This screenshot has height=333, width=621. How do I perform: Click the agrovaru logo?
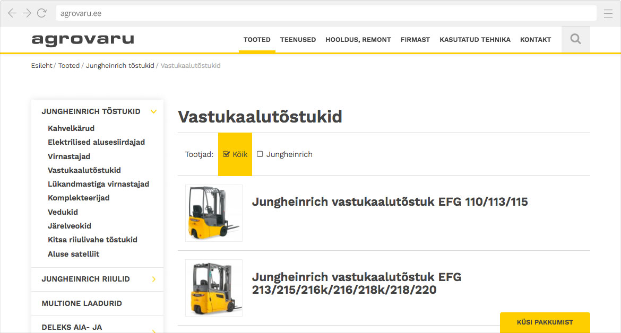83,40
